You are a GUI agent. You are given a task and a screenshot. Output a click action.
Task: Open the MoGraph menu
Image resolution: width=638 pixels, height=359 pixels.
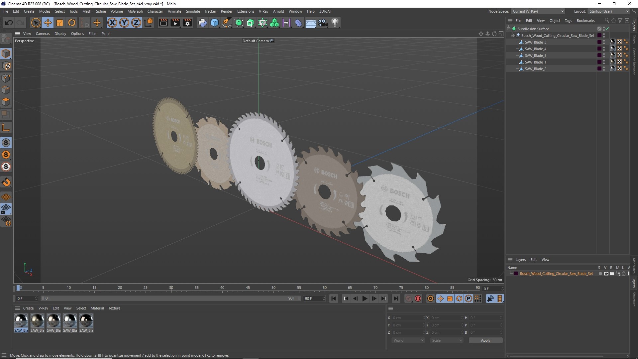coord(135,11)
